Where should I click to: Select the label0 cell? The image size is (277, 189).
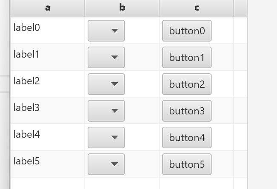click(x=26, y=28)
